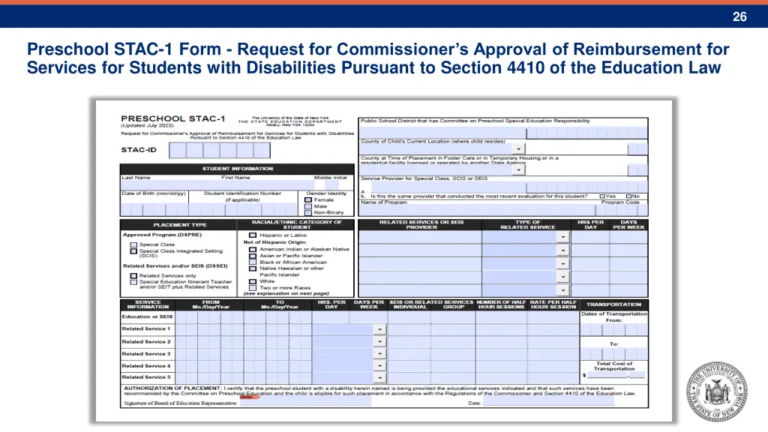This screenshot has height=432, width=768.
Task: Click RATE PER HALF HOUR SESSION header
Action: click(x=553, y=304)
